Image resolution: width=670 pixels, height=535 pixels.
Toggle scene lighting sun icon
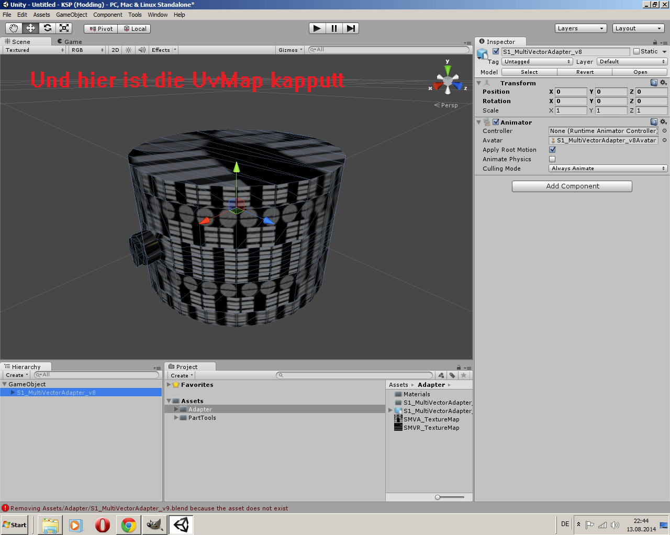pos(128,50)
